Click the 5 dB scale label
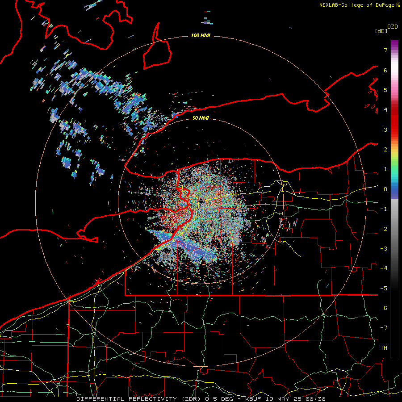Screen dimensions: 402x402 point(385,90)
